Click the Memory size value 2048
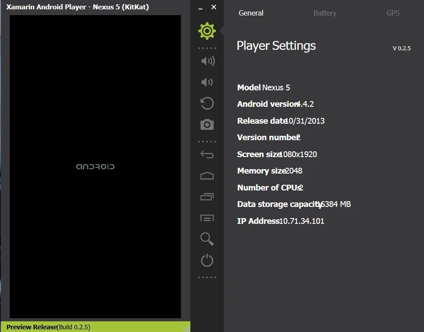The height and width of the screenshot is (332, 424). [294, 170]
